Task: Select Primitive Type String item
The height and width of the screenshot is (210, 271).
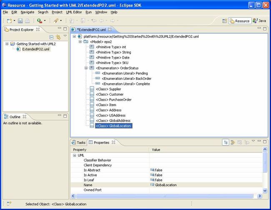Action: click(x=113, y=52)
